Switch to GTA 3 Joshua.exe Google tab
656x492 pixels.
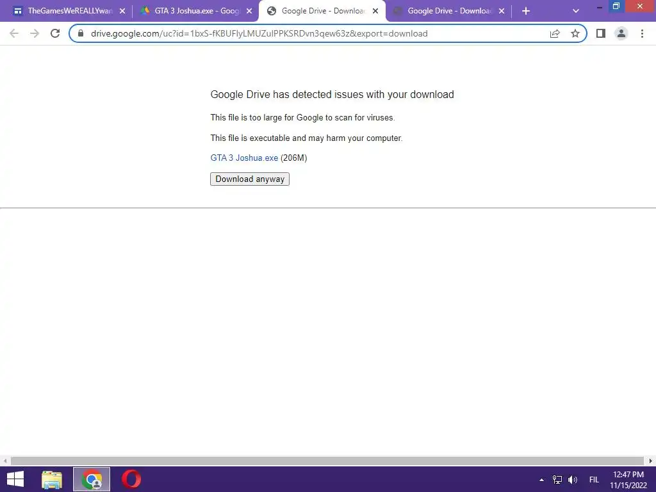pyautogui.click(x=197, y=11)
